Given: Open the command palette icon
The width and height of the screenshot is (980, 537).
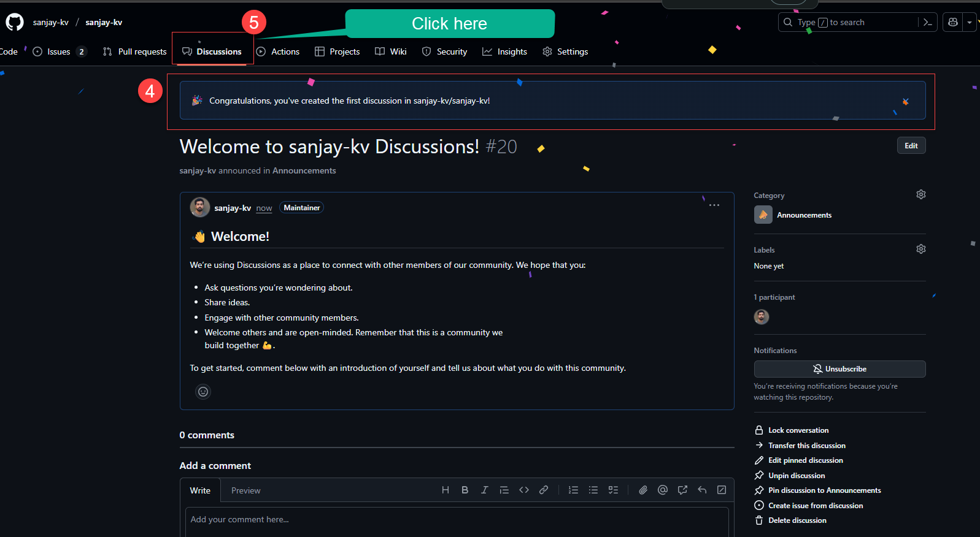Looking at the screenshot, I should [928, 22].
